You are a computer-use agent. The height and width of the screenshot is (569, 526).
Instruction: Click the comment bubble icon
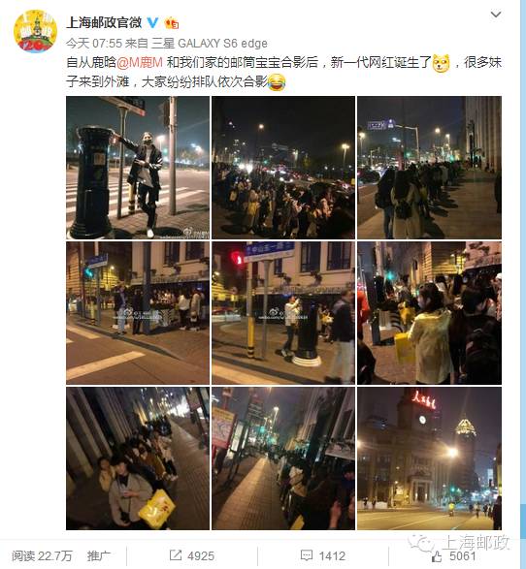pos(307,555)
